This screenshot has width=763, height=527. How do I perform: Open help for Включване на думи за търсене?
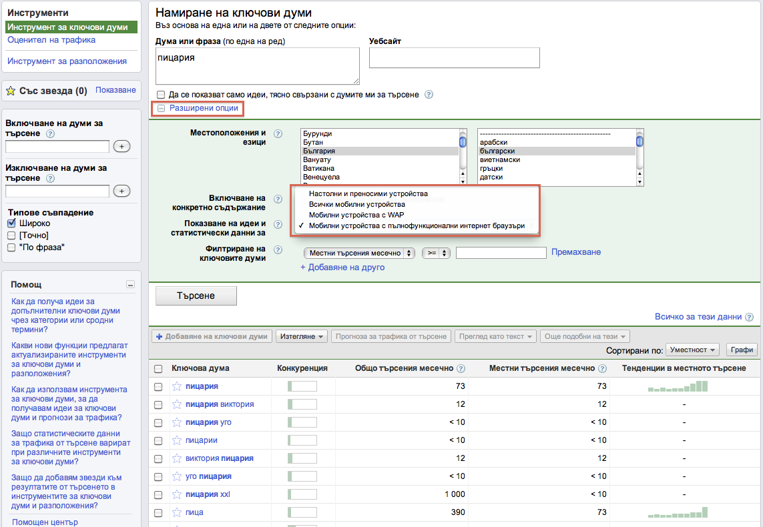(50, 133)
